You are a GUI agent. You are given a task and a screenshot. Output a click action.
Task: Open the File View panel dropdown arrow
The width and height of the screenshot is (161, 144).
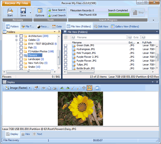[157, 32]
